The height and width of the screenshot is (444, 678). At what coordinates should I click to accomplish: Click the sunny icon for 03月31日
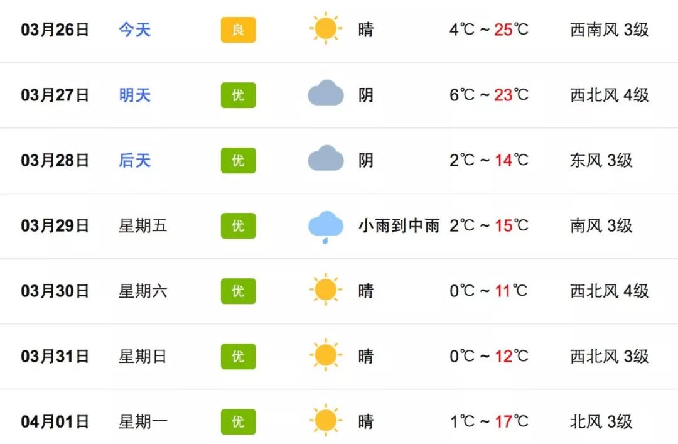[x=326, y=355]
